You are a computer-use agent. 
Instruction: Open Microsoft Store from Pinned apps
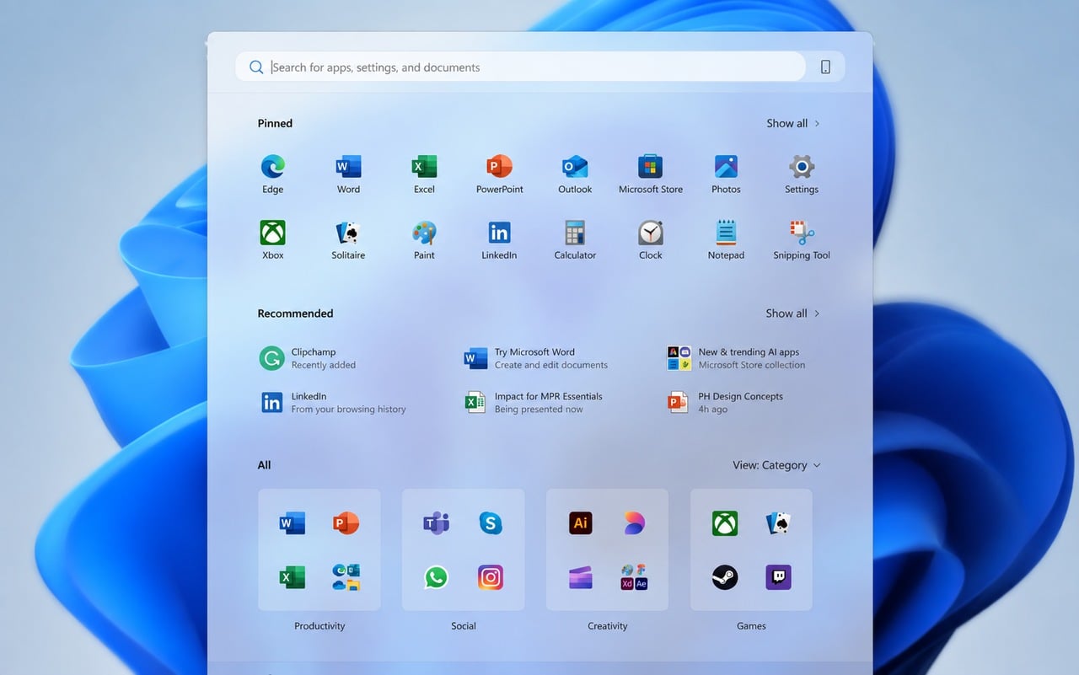pos(651,174)
